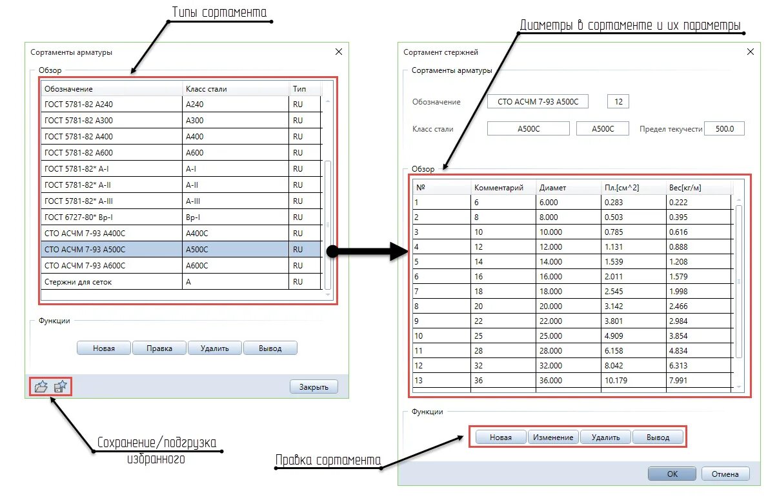Click weight cell 1.208

700,262
